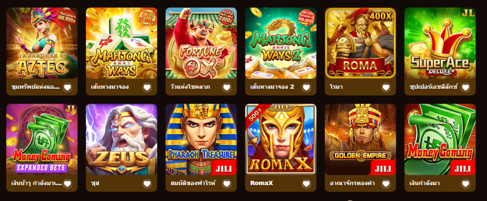The image size is (487, 201).
Task: Favorite RomaX using its heart icon
Action: tap(306, 183)
